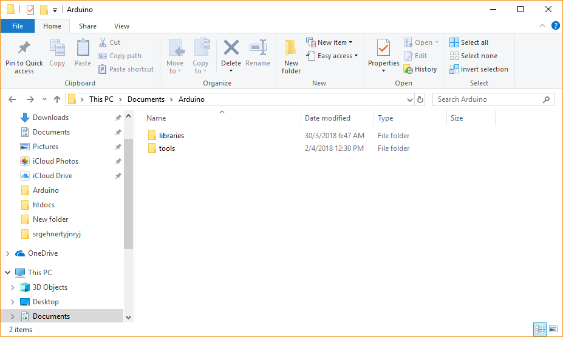Collapse the This PC tree node
The width and height of the screenshot is (563, 337).
(7, 273)
